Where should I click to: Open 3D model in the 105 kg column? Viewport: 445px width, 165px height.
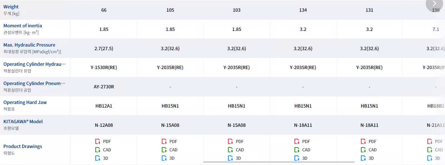tap(168, 158)
